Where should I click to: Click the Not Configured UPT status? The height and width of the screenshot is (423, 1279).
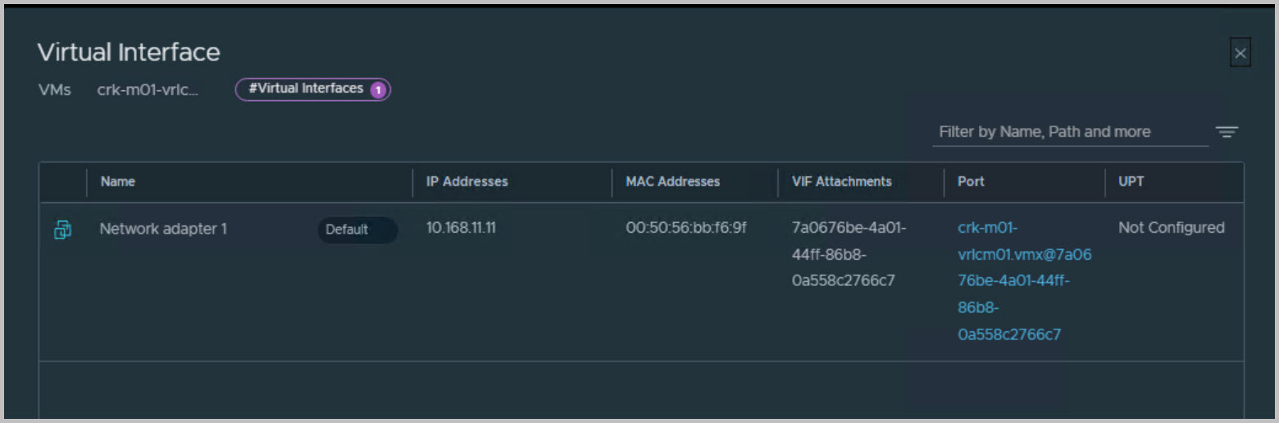tap(1171, 227)
